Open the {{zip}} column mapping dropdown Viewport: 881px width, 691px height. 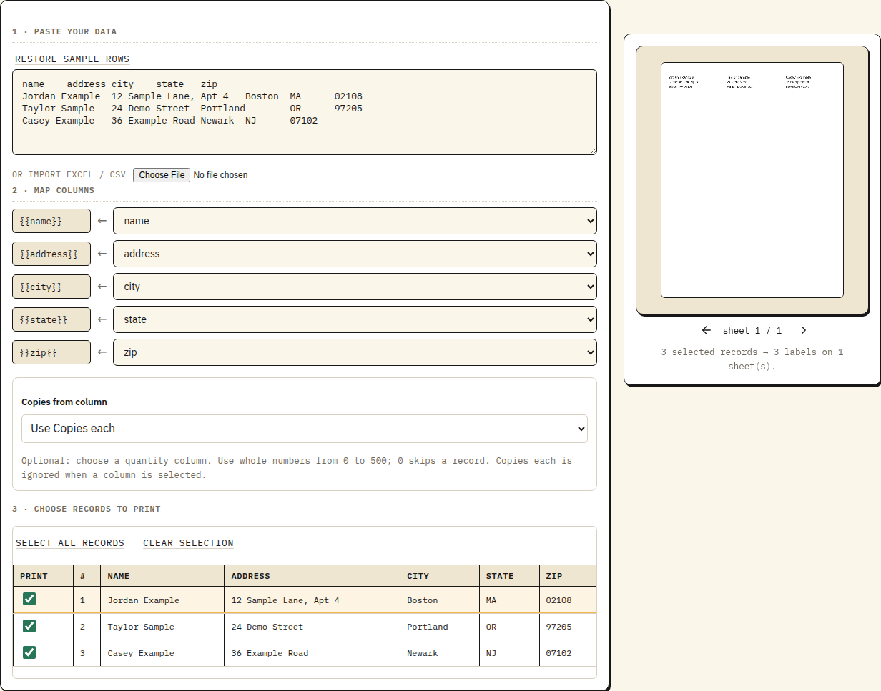(355, 352)
